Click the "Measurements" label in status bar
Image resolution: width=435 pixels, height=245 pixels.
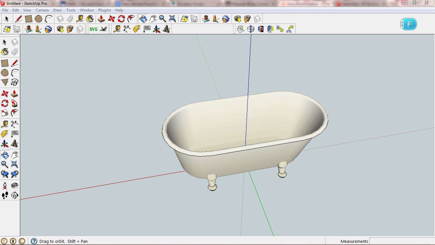pos(354,241)
